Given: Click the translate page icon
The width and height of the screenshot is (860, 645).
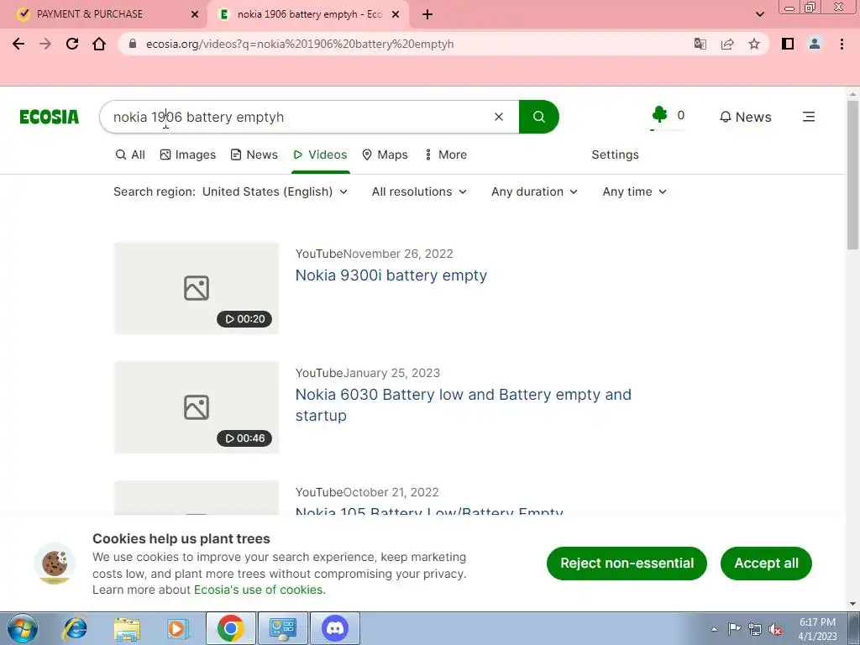Looking at the screenshot, I should [700, 44].
